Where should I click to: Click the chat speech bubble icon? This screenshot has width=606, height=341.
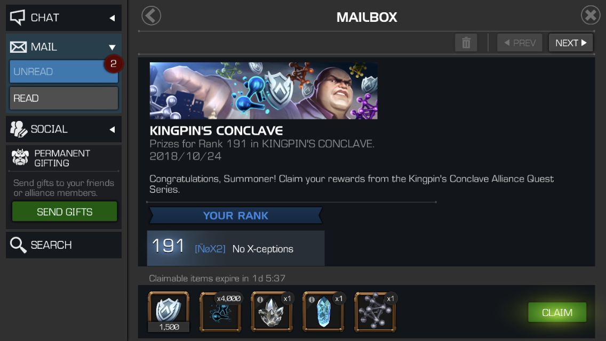[x=18, y=18]
